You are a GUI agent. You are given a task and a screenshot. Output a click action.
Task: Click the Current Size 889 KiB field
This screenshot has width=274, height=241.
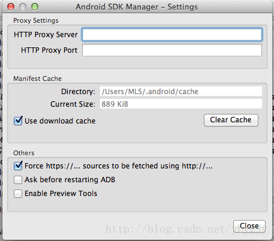[x=181, y=104]
